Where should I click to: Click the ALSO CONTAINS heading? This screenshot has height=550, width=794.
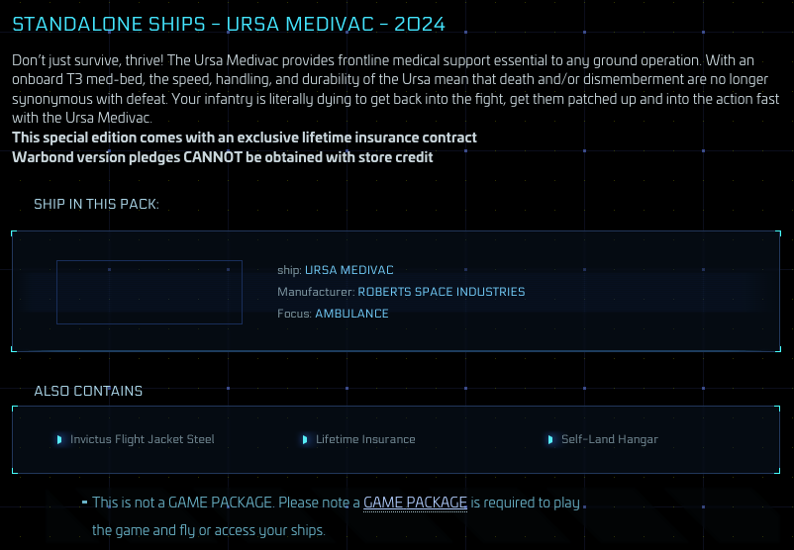pyautogui.click(x=88, y=391)
